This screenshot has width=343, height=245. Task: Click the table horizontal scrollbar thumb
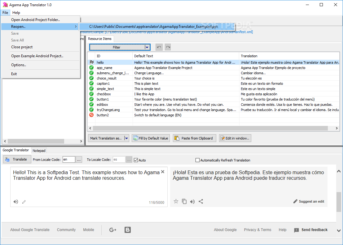[210, 128]
